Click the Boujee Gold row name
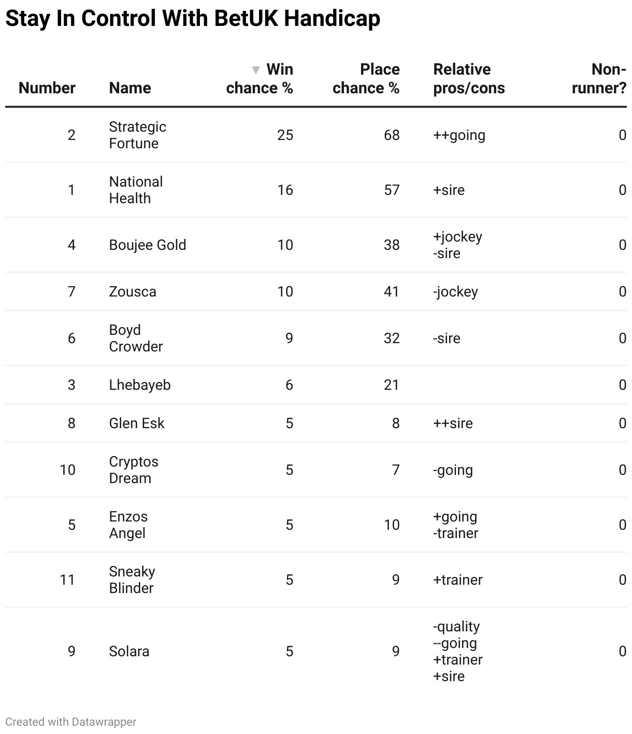Viewport: 632px width, 734px height. 148,245
